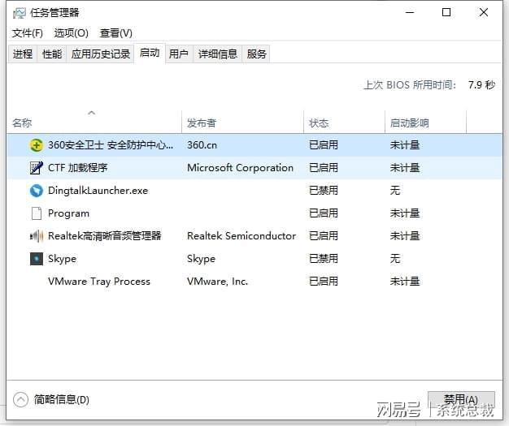The image size is (509, 426).
Task: Open the 查看(V) menu
Action: 116,33
